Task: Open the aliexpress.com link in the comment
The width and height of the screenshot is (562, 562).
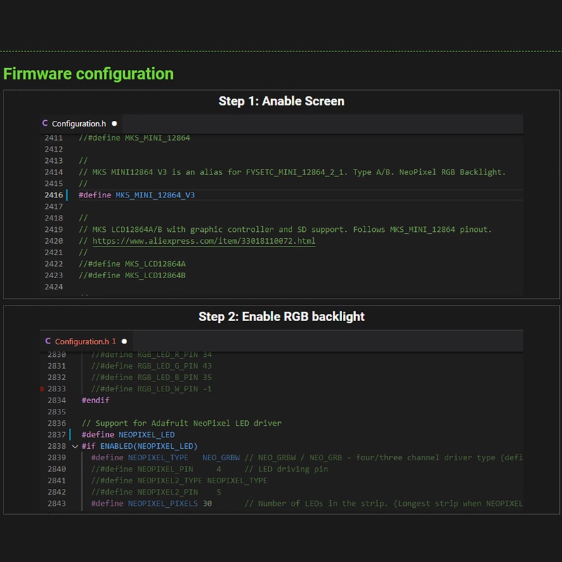Action: (204, 241)
